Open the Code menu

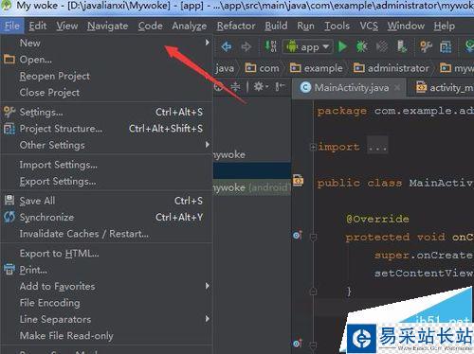pos(150,26)
